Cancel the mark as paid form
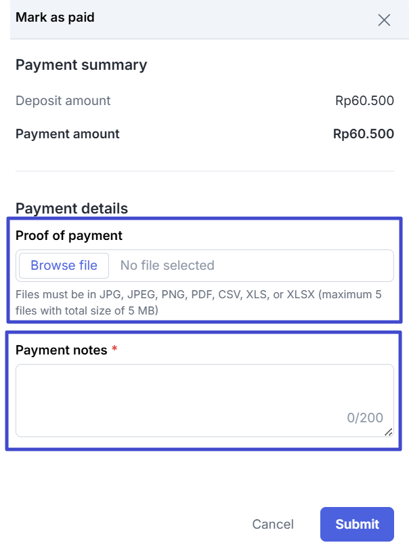Viewport: 409px width, 547px height. point(273,524)
